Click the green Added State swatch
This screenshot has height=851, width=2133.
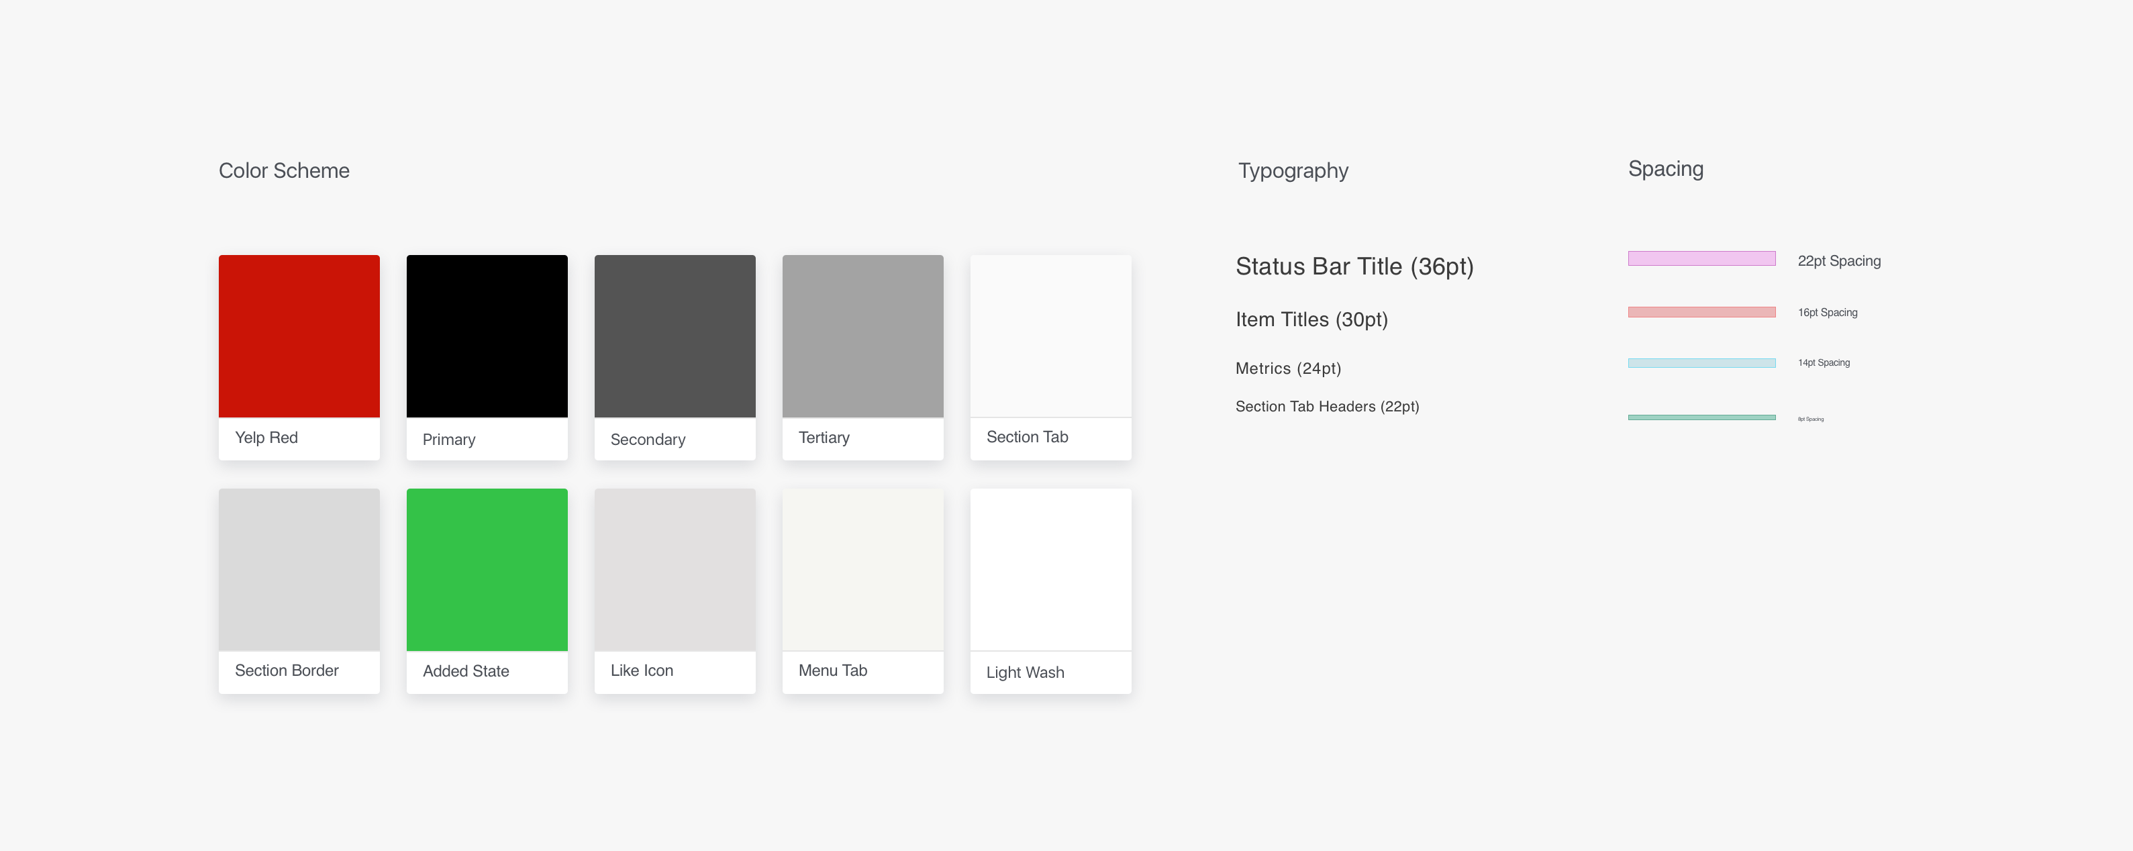487,570
